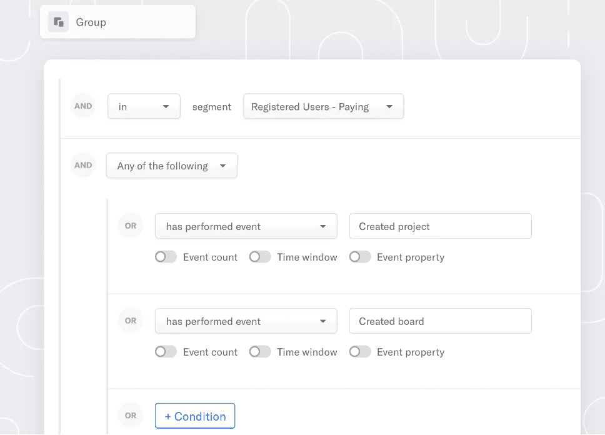The height and width of the screenshot is (435, 605).
Task: Toggle Event property for Created board
Action: 360,352
